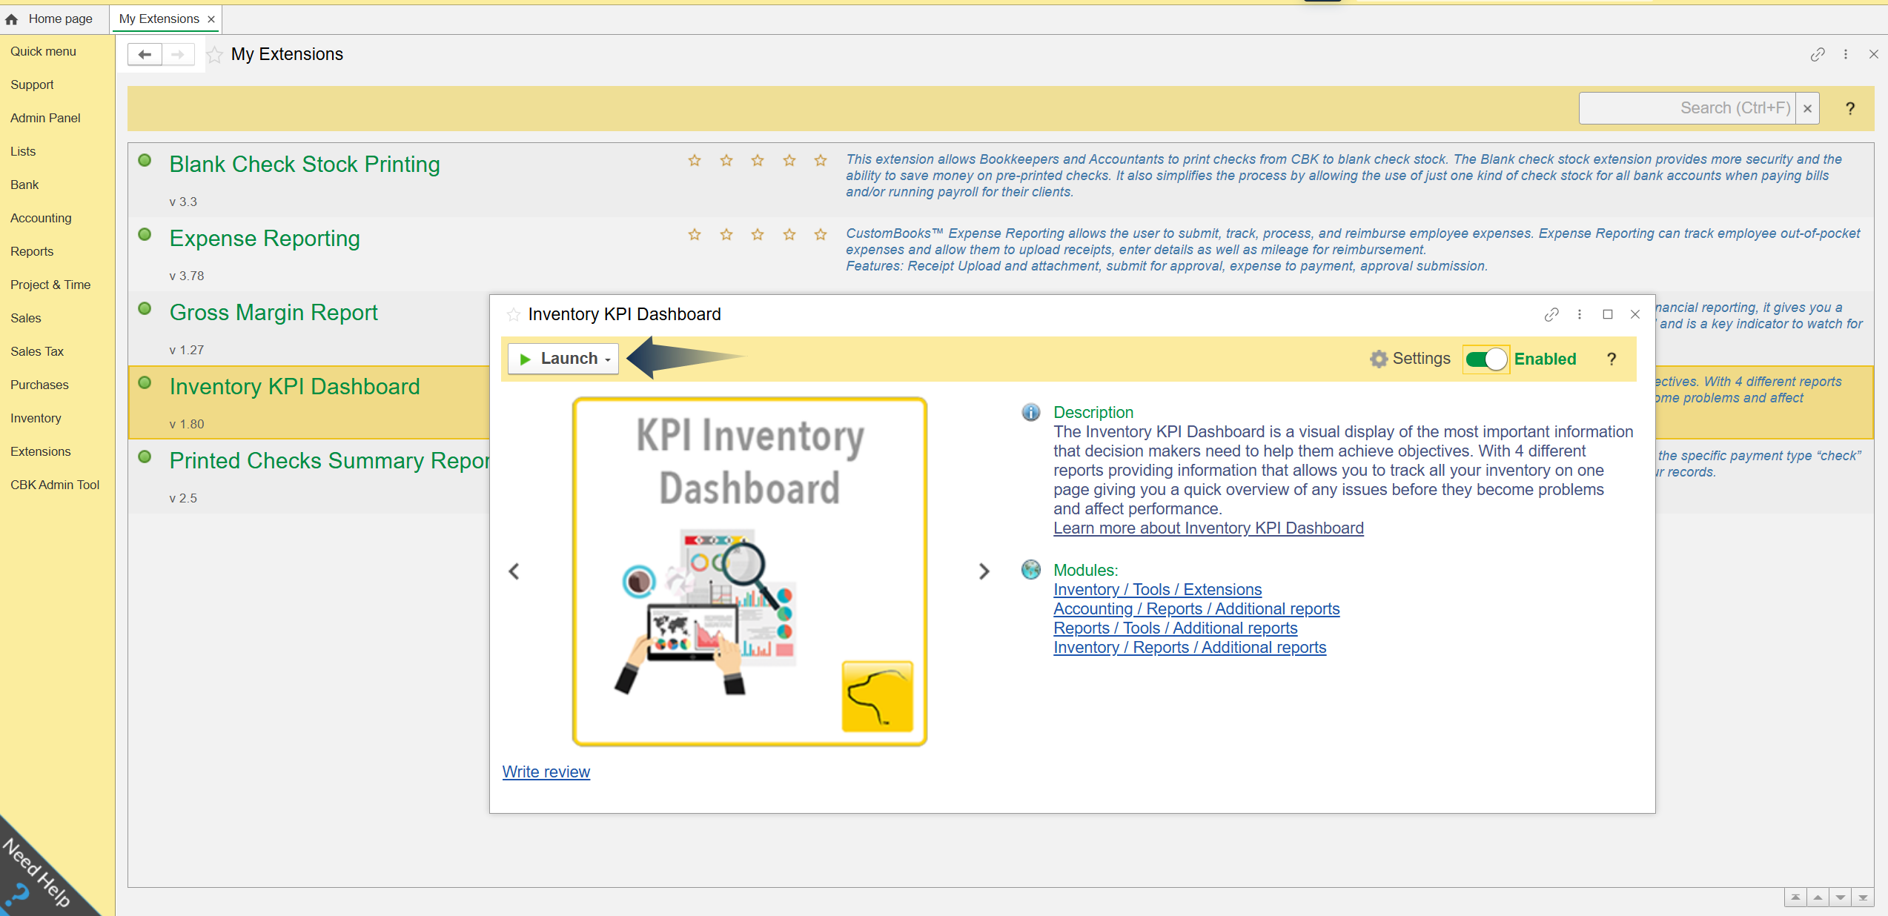
Task: Click the copy link icon in dialog header
Action: click(1551, 314)
